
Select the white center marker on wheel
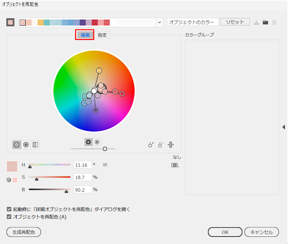click(x=94, y=91)
